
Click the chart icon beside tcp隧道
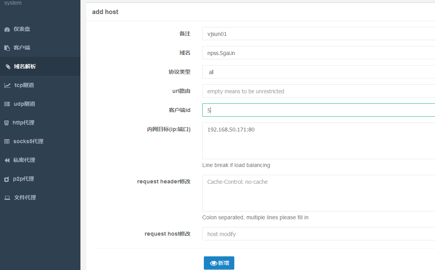7,85
